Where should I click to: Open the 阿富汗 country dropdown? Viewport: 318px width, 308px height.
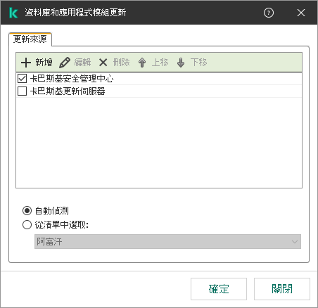[167, 241]
